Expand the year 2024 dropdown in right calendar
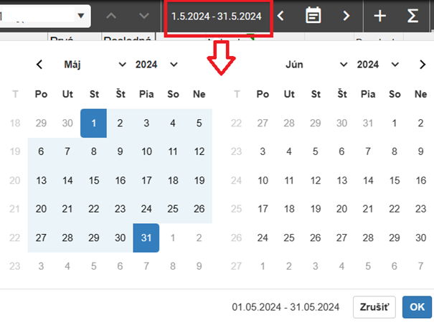Viewport: 434px width, 323px height. coord(377,65)
